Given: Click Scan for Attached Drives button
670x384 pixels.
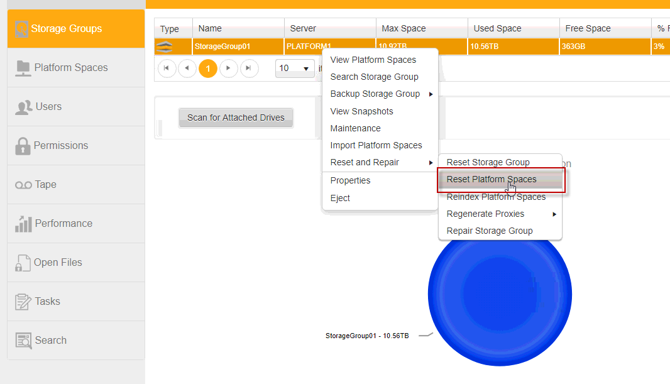Looking at the screenshot, I should pos(236,118).
